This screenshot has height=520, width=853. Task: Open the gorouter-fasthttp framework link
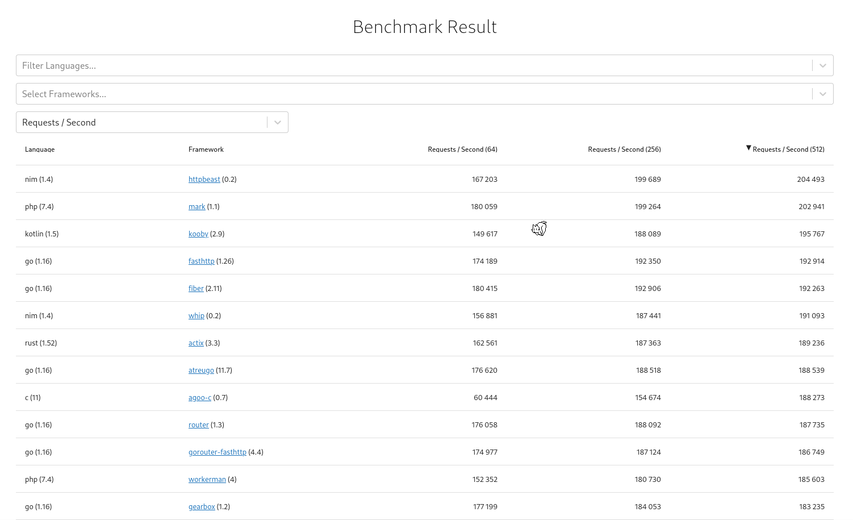point(218,452)
